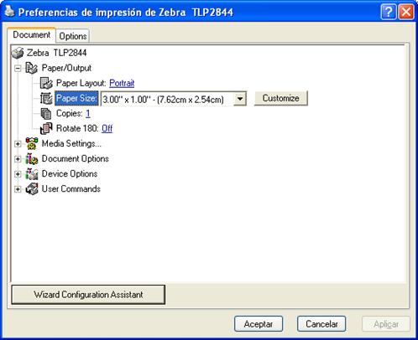Select the Paper/Output tree label

click(66, 68)
